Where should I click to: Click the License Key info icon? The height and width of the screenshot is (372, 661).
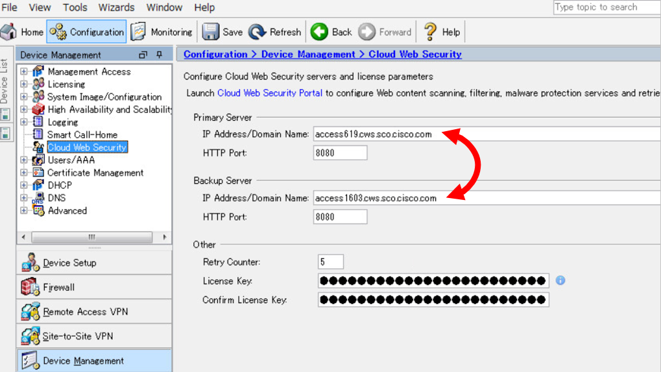[560, 280]
